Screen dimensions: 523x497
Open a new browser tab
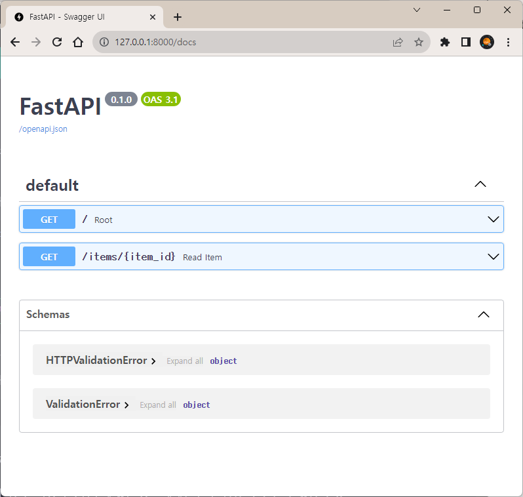click(x=178, y=17)
